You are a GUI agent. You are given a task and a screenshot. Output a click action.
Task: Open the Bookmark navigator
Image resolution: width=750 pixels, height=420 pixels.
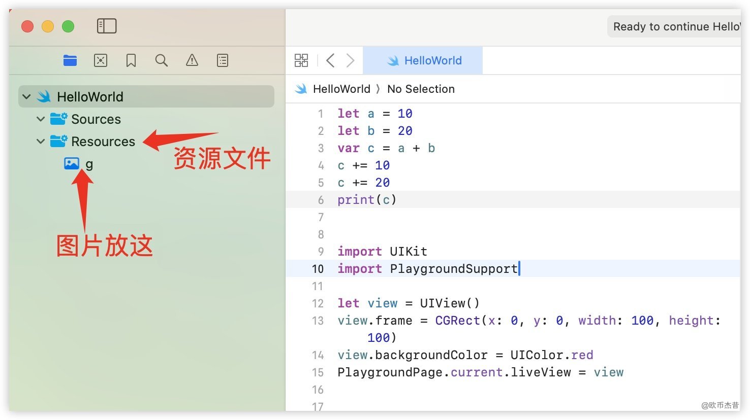[131, 61]
